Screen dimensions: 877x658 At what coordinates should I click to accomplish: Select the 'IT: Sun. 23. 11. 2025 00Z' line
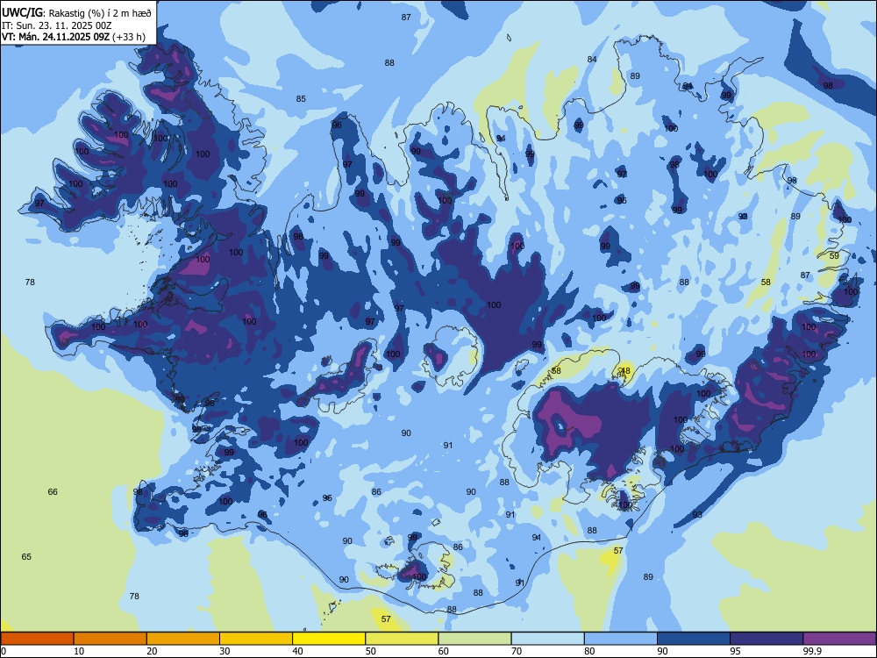[x=56, y=25]
